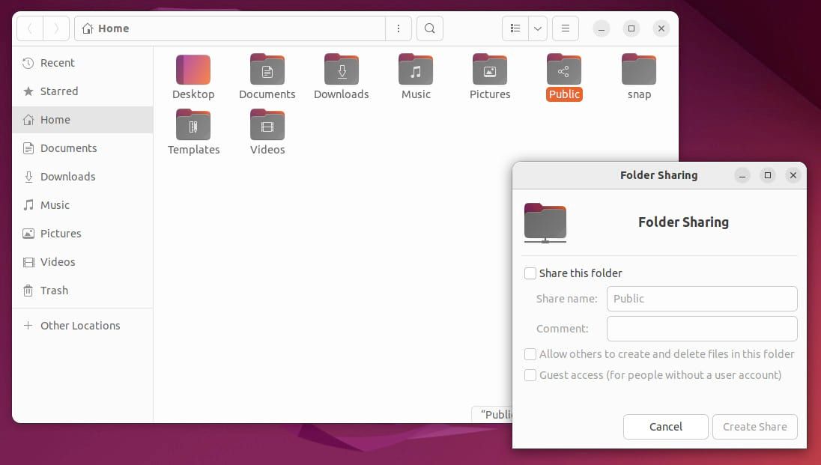Select the Desktop folder icon in the grid
This screenshot has height=465, width=821.
193,70
